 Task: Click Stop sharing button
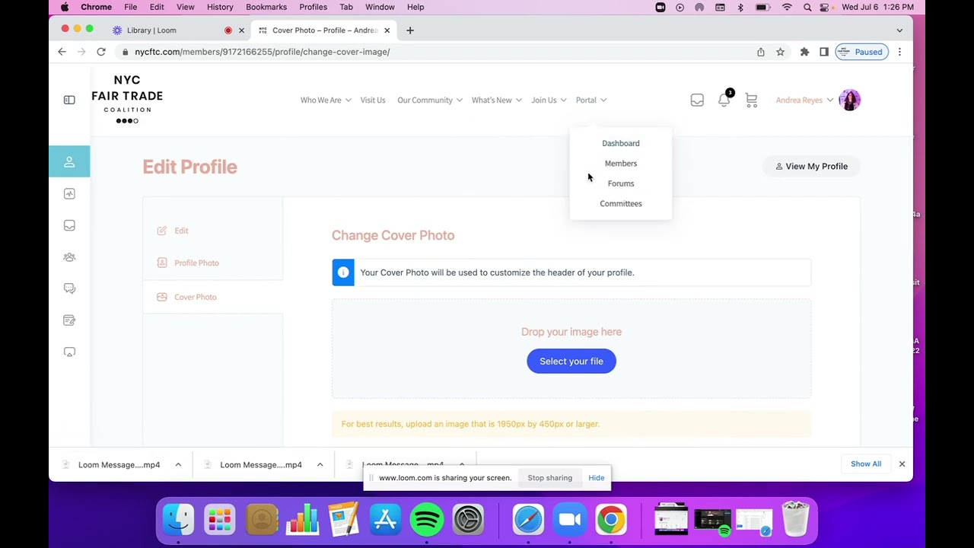549,478
